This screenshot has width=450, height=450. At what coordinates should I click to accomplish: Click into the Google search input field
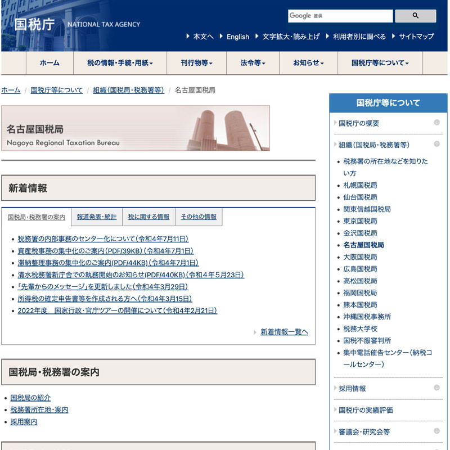pyautogui.click(x=340, y=16)
